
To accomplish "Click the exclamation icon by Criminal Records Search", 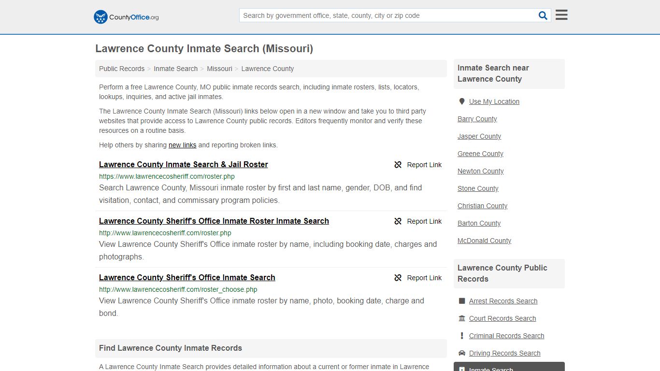I will coord(462,336).
